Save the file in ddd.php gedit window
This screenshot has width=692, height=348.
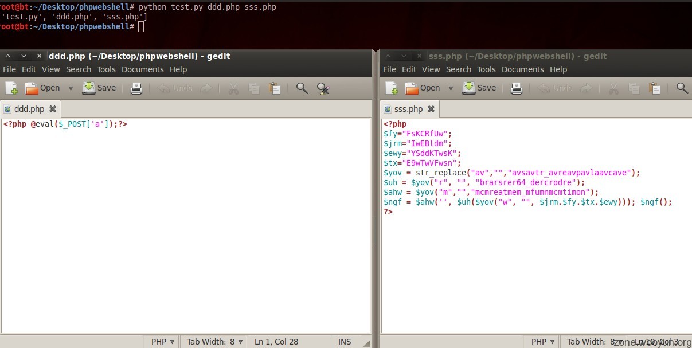tap(99, 88)
